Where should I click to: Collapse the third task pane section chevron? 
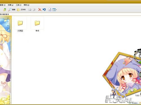[8, 25]
